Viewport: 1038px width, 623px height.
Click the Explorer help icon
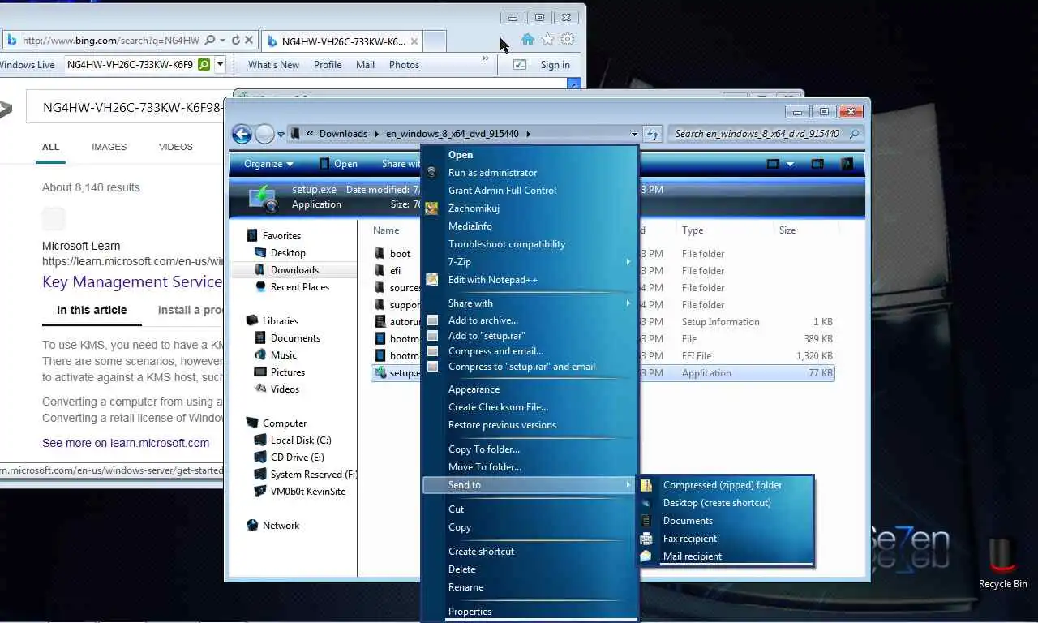click(x=847, y=164)
